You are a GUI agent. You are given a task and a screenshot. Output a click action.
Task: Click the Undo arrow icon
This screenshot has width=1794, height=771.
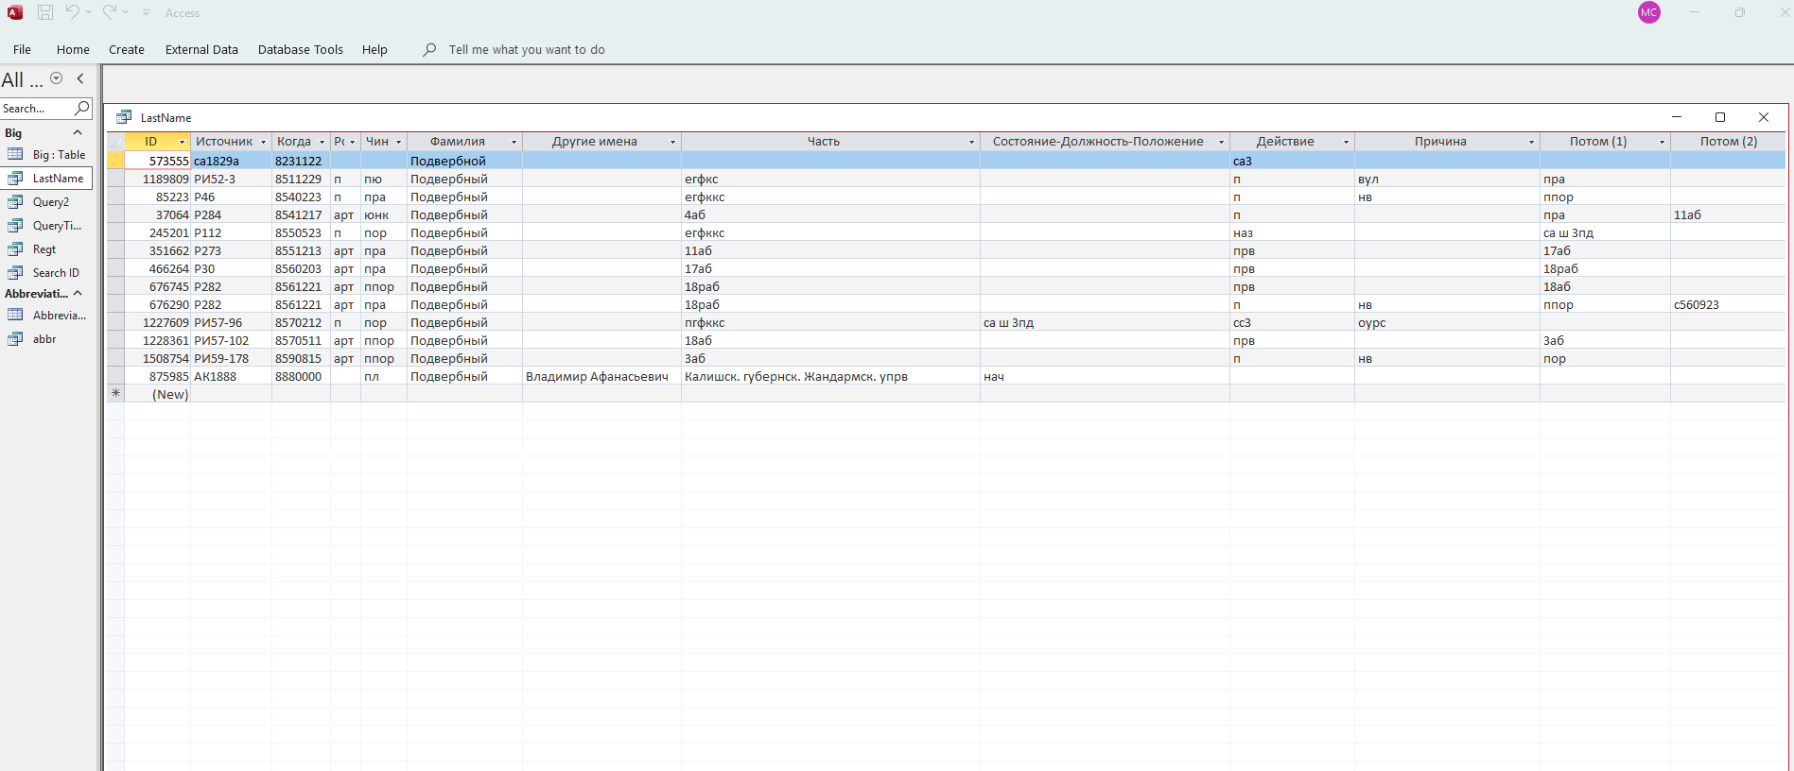click(x=72, y=12)
